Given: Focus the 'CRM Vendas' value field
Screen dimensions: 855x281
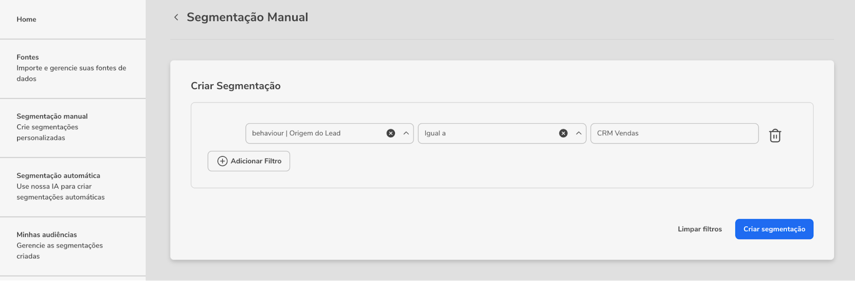Looking at the screenshot, I should [x=674, y=133].
